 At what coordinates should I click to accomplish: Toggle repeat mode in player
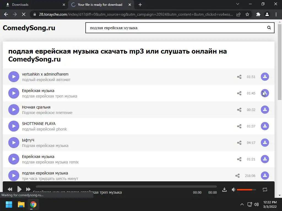(x=265, y=190)
